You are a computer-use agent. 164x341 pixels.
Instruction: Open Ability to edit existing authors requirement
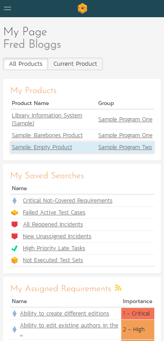pos(69,329)
